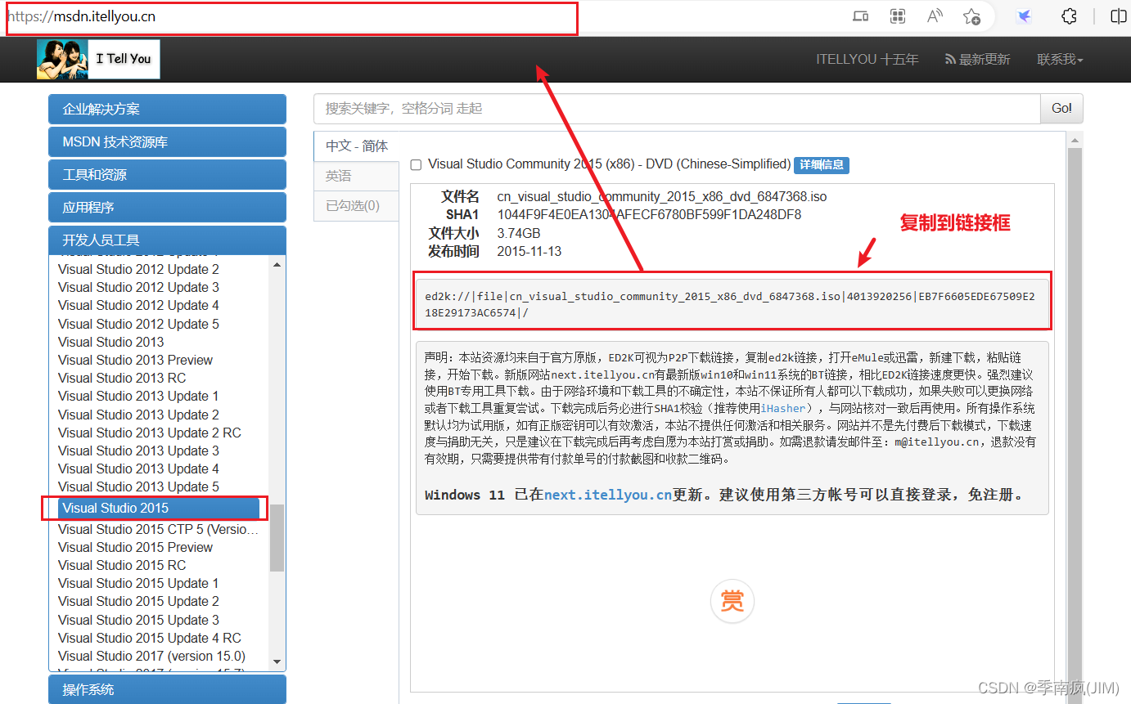Collapse the 开发人员工具 section
The height and width of the screenshot is (704, 1131).
point(168,240)
